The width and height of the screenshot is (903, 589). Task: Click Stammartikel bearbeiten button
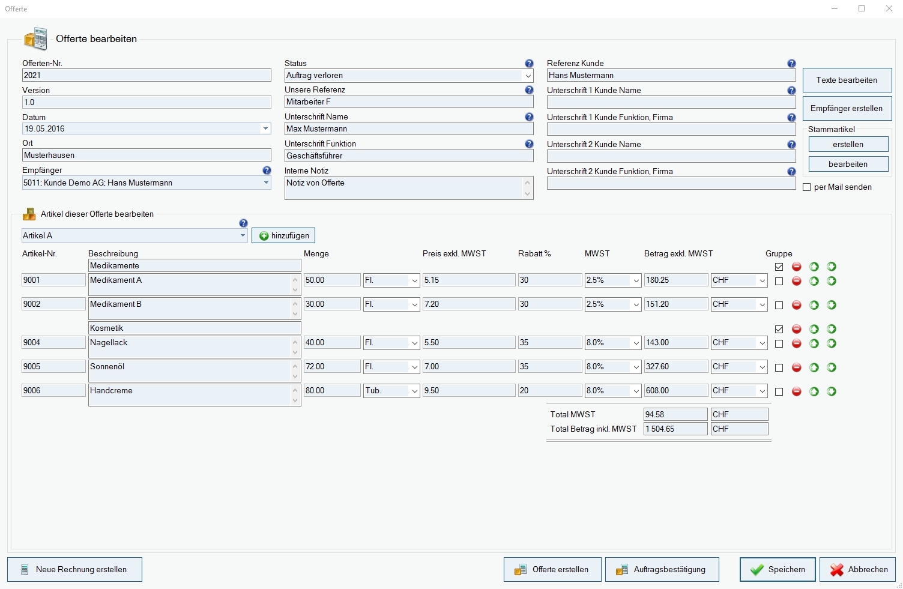pos(848,165)
